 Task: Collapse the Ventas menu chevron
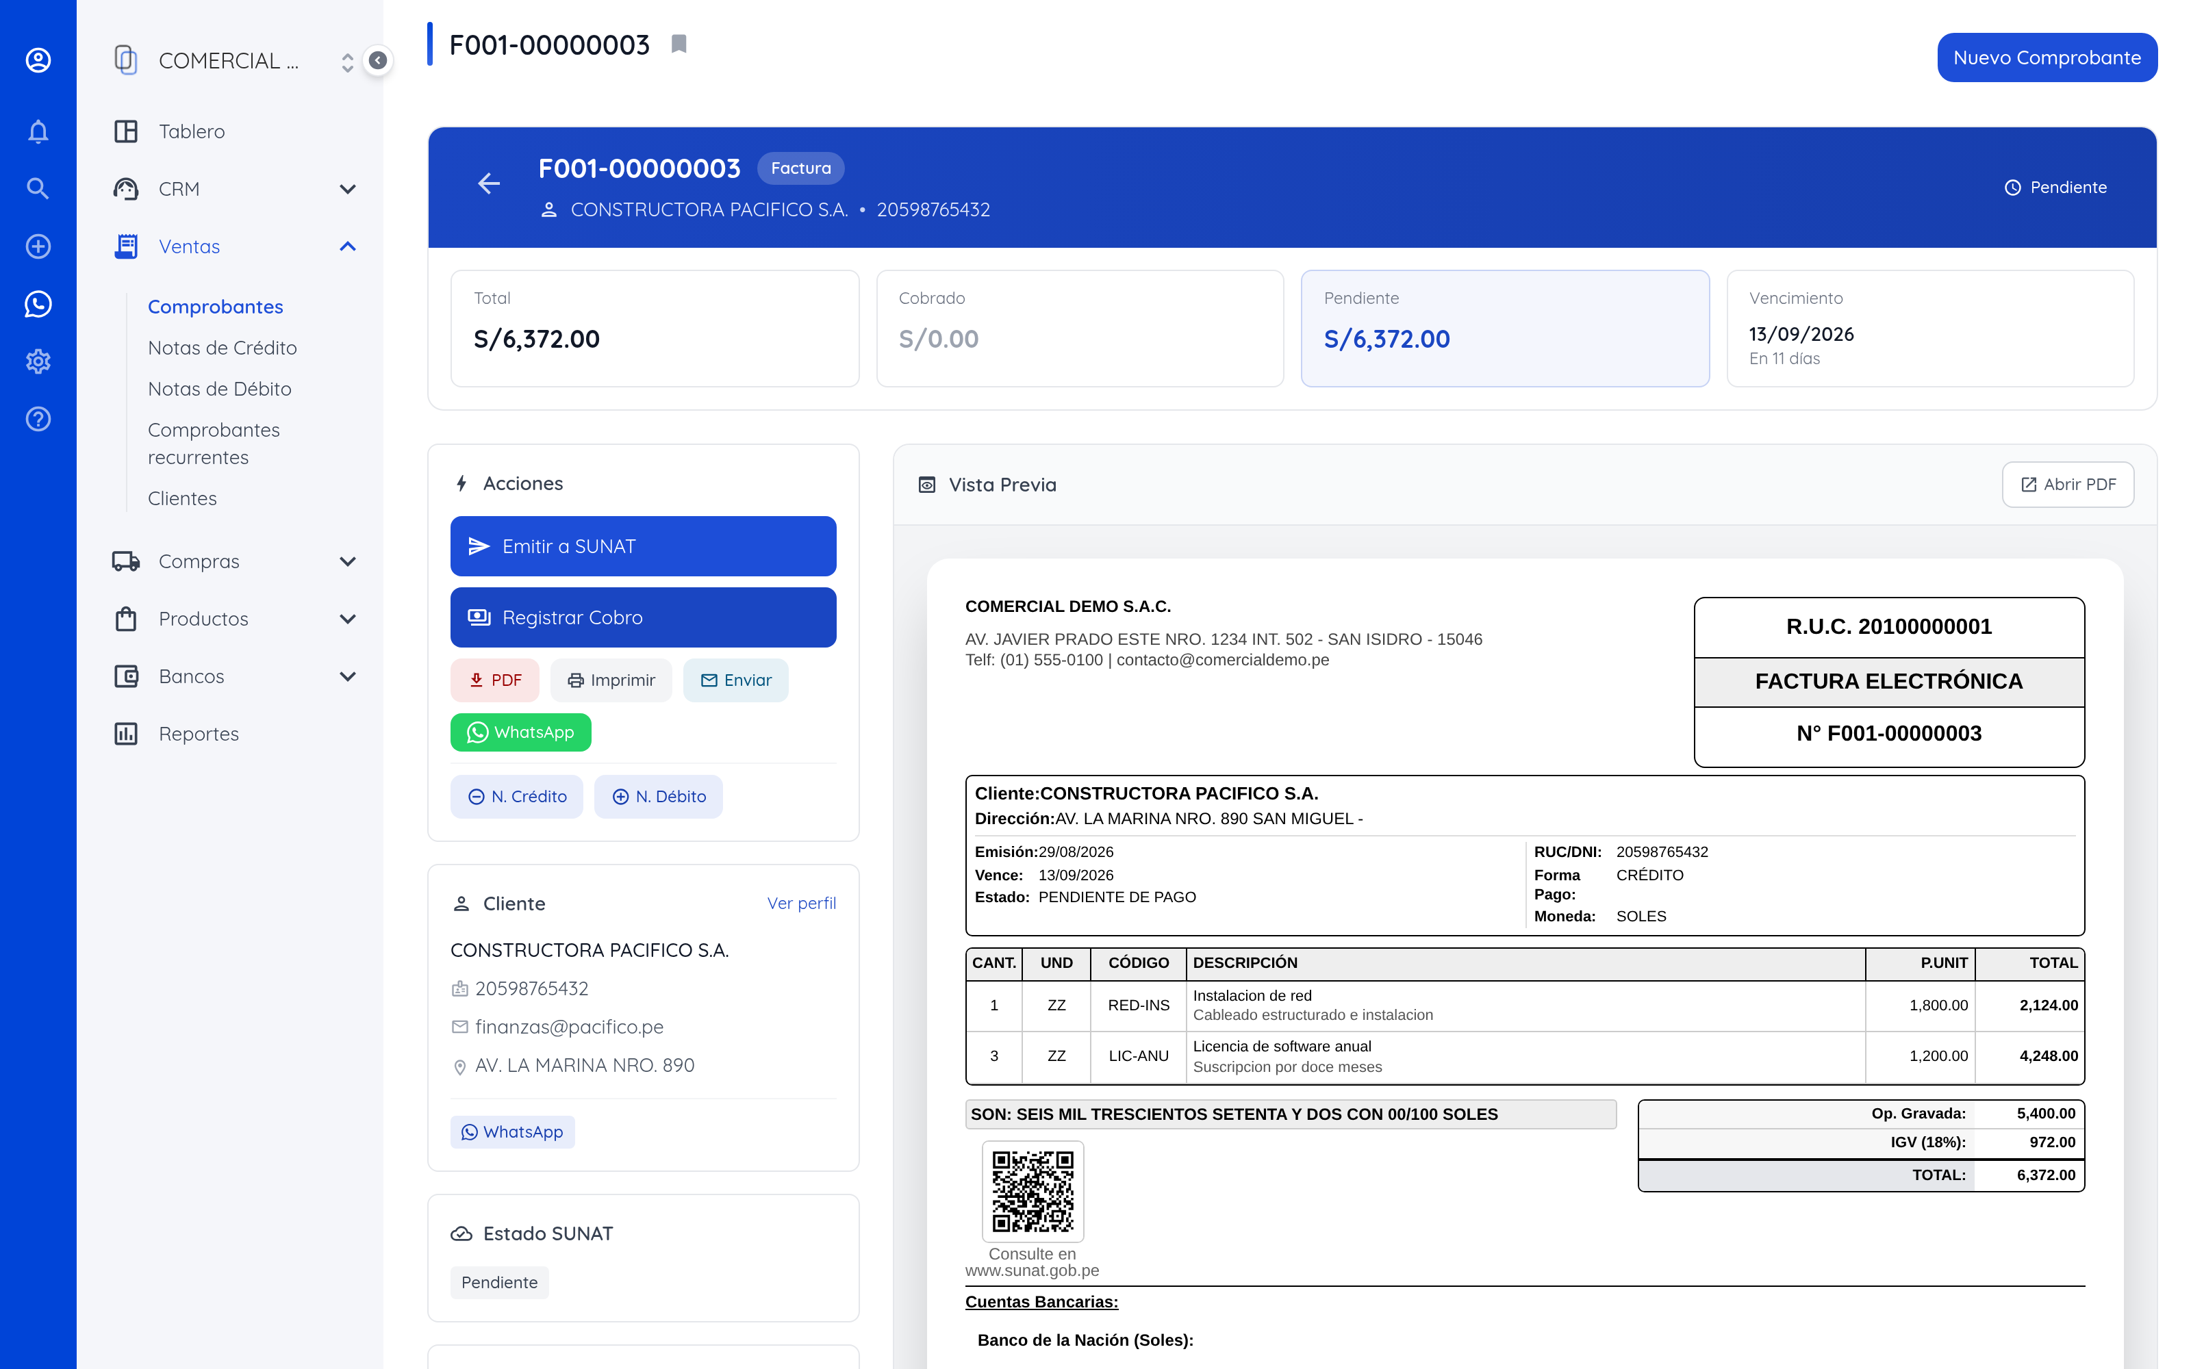click(x=348, y=246)
